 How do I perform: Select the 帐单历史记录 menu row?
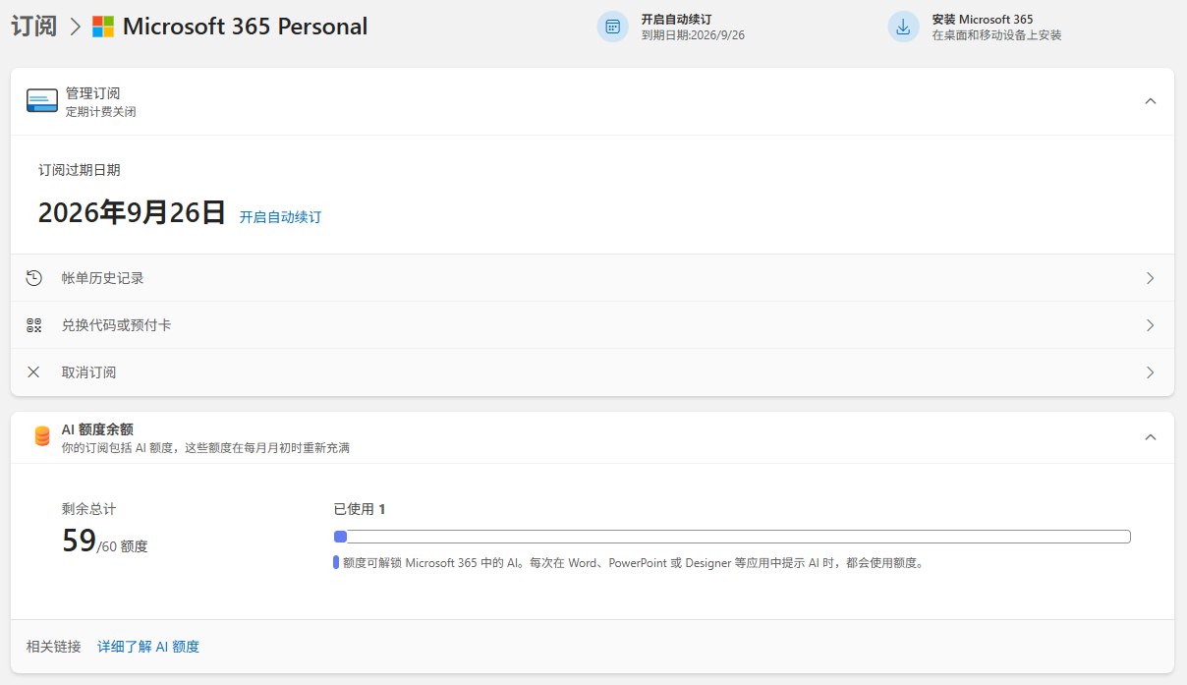click(x=593, y=278)
